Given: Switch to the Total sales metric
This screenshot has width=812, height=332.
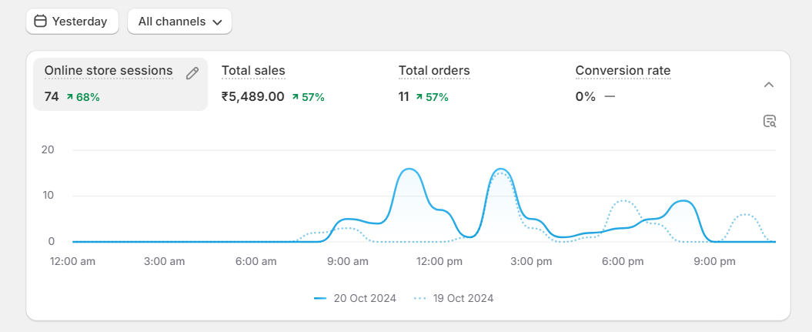Looking at the screenshot, I should tap(253, 71).
